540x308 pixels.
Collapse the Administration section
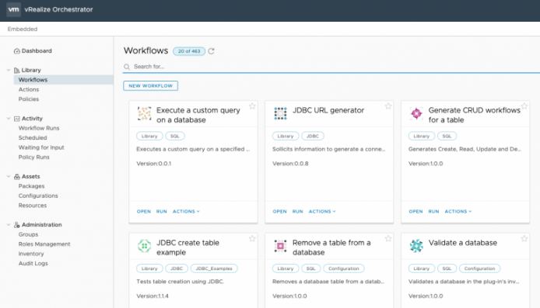[9, 224]
